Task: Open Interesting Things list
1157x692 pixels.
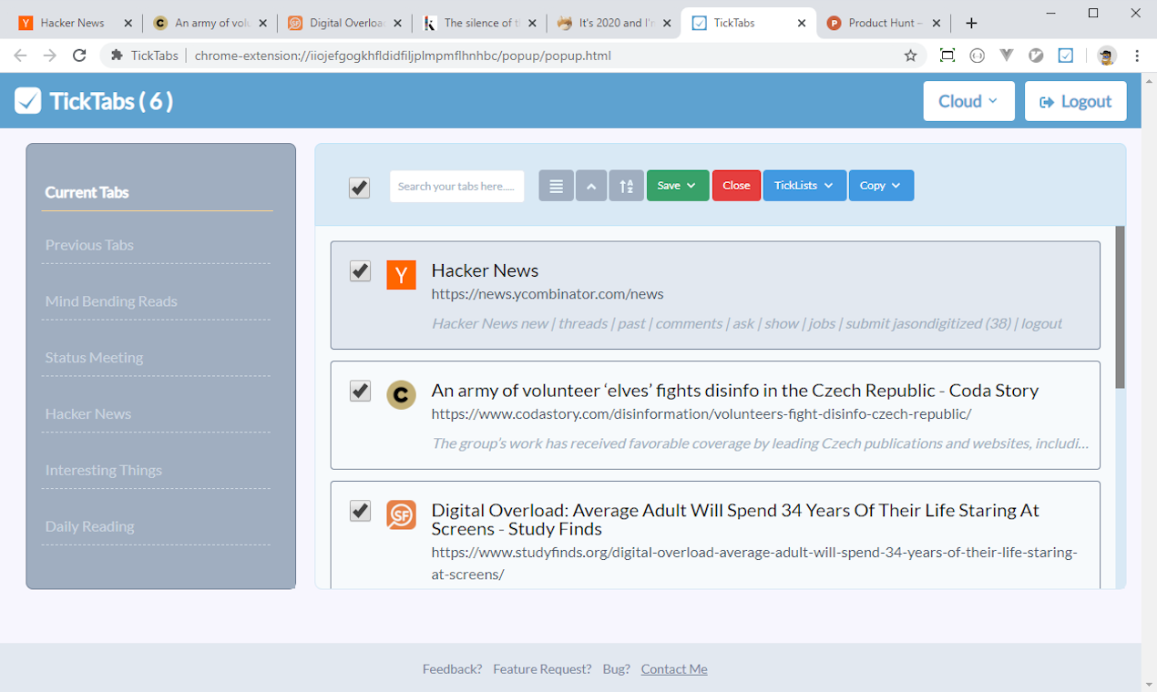Action: point(104,470)
